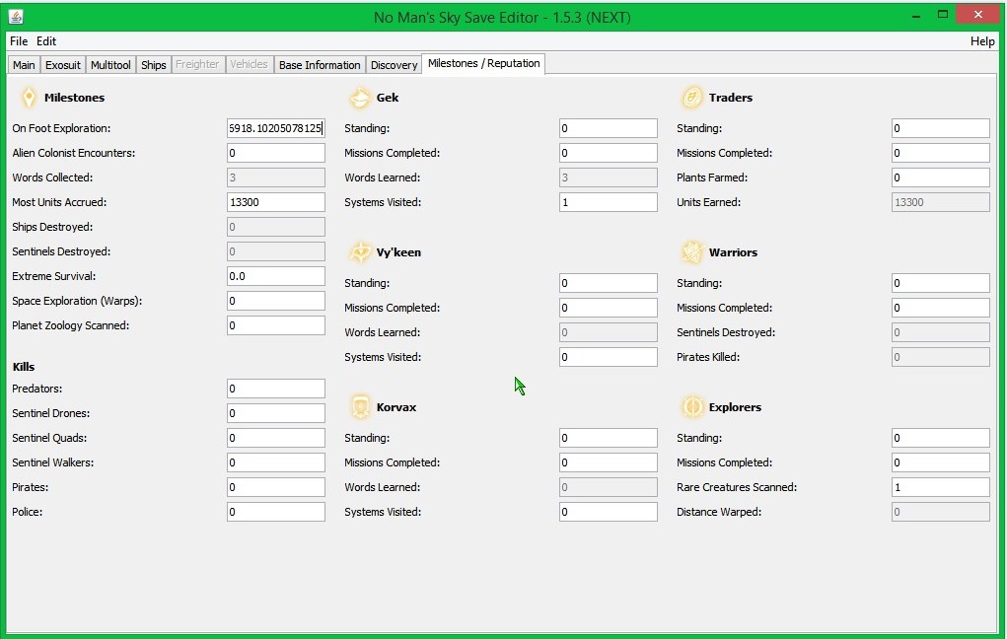Click the Traders guild icon
1007x639 pixels.
tap(692, 98)
